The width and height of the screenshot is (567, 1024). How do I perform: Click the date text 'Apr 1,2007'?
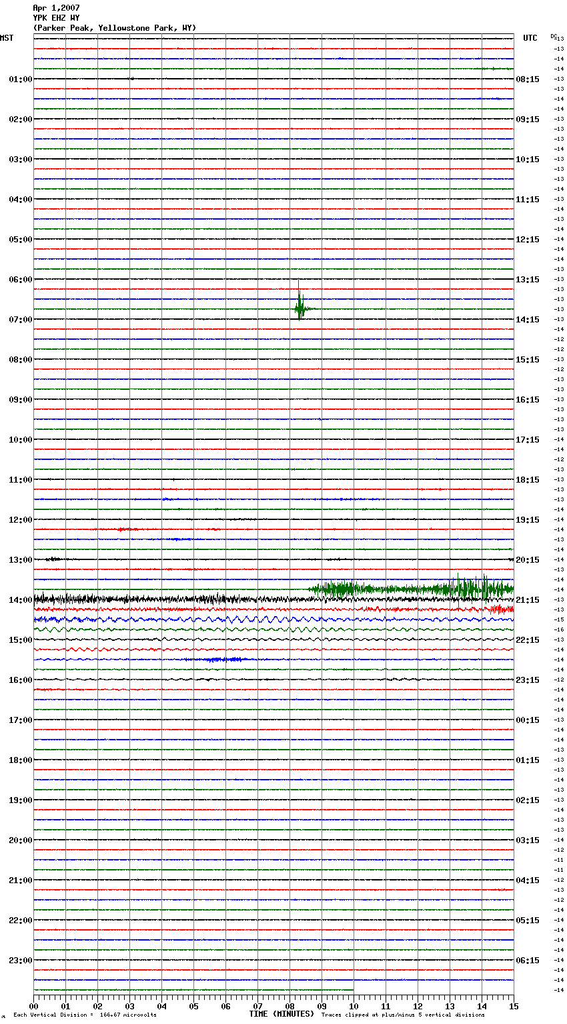(x=56, y=8)
